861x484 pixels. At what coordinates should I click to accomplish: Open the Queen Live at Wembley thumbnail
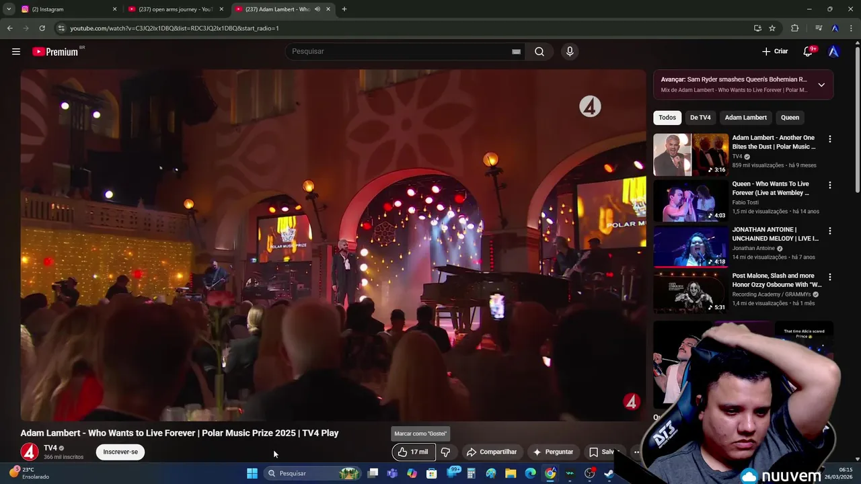pos(691,200)
